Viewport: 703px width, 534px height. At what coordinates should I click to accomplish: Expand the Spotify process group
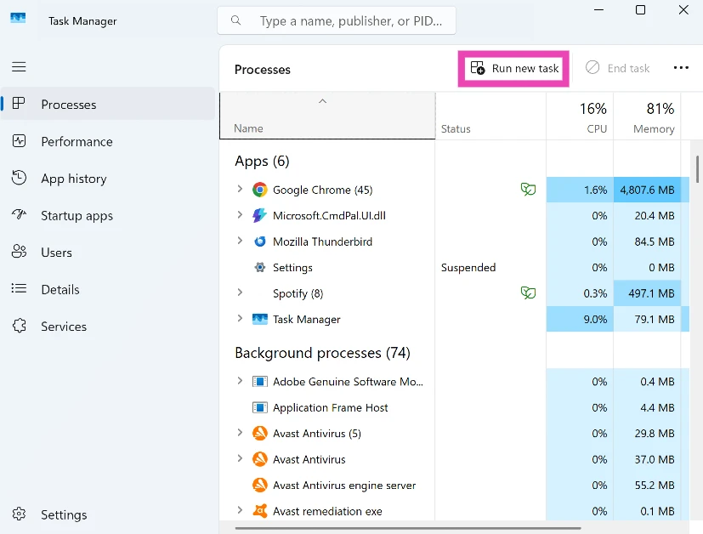[240, 293]
